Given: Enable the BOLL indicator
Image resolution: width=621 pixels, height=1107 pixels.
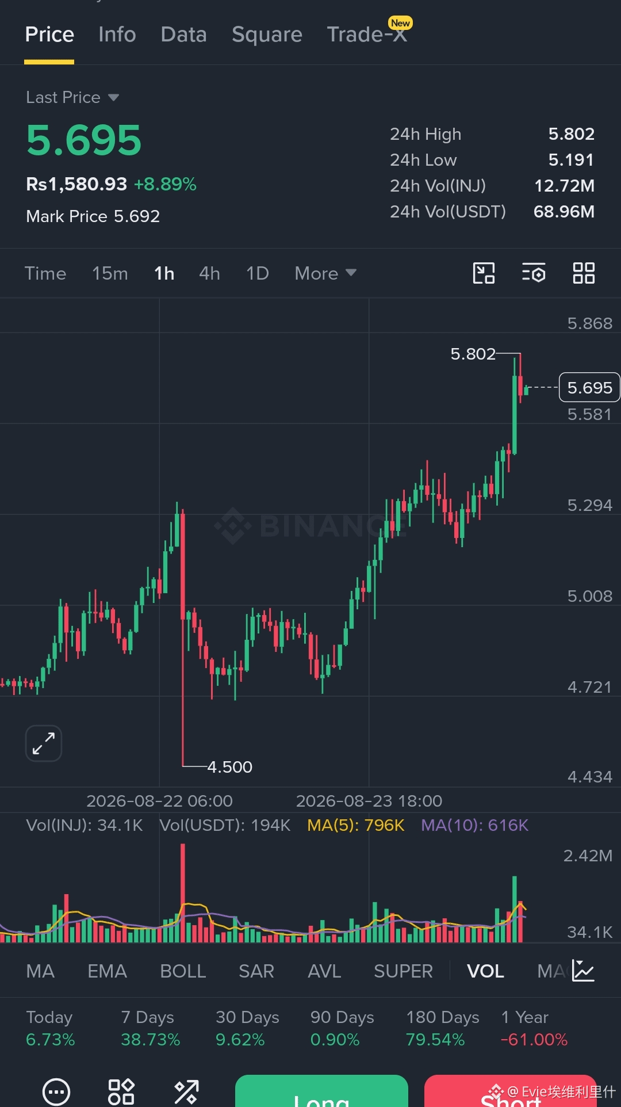Looking at the screenshot, I should click(183, 971).
